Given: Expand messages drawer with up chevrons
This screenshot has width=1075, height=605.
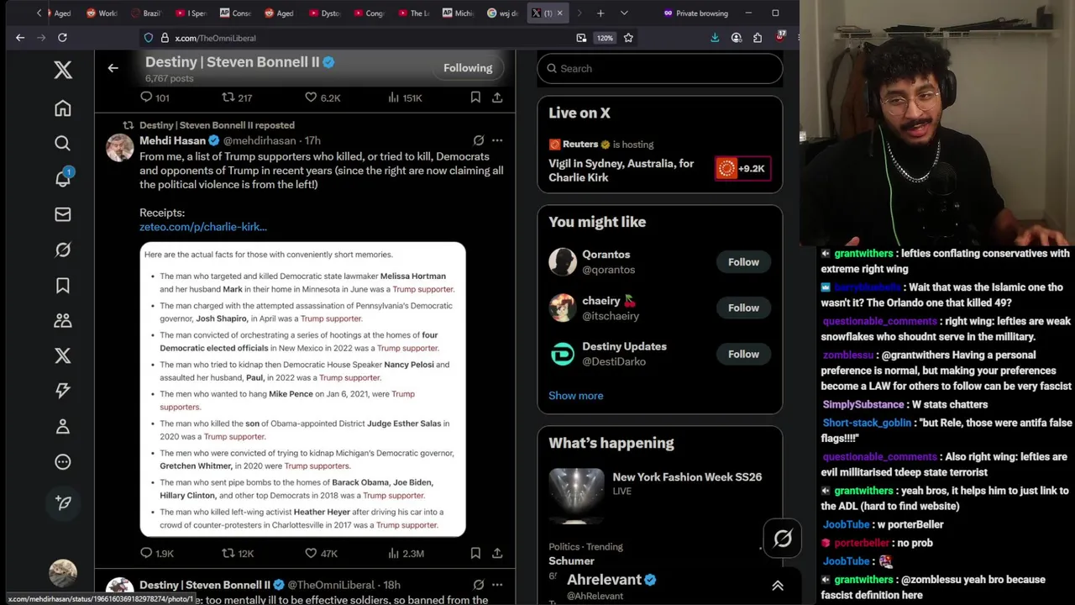Looking at the screenshot, I should pyautogui.click(x=778, y=586).
